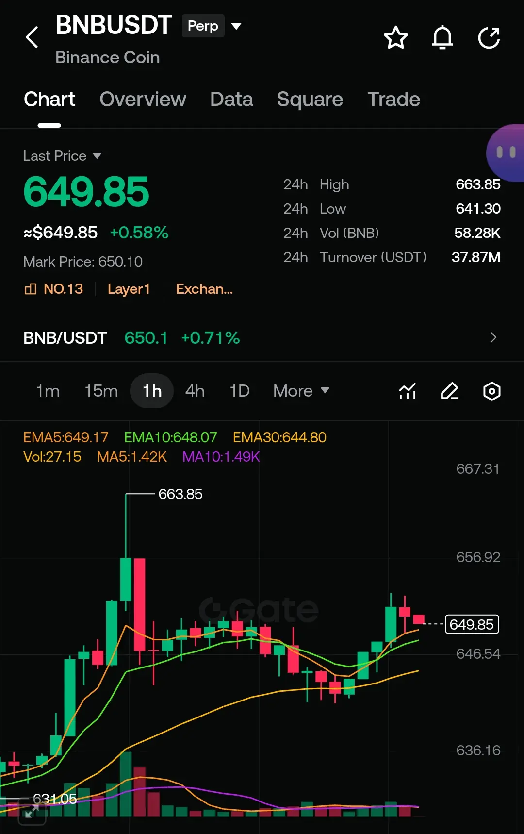The width and height of the screenshot is (524, 834).
Task: Switch to the Overview tab
Action: pos(143,99)
